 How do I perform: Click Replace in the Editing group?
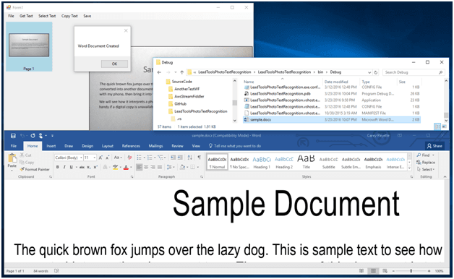tap(426, 163)
